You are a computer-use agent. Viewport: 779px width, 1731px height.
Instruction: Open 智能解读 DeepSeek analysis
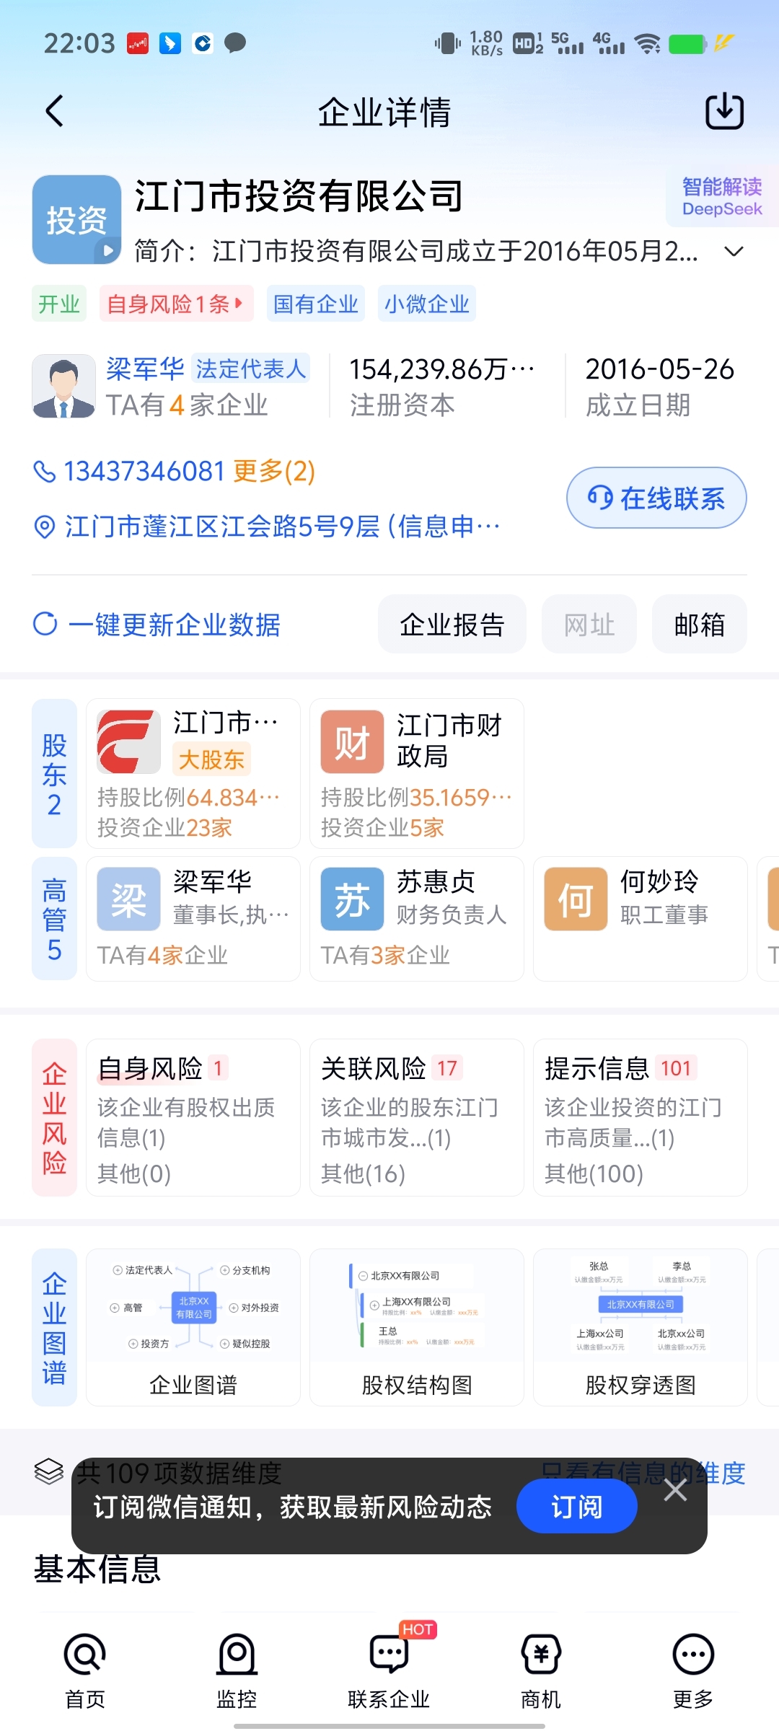pos(722,197)
